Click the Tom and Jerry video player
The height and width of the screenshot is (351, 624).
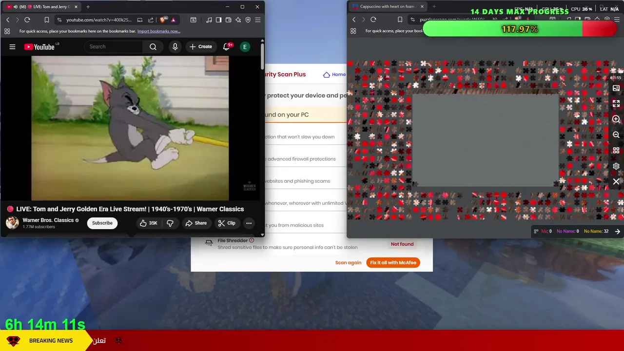pos(130,128)
